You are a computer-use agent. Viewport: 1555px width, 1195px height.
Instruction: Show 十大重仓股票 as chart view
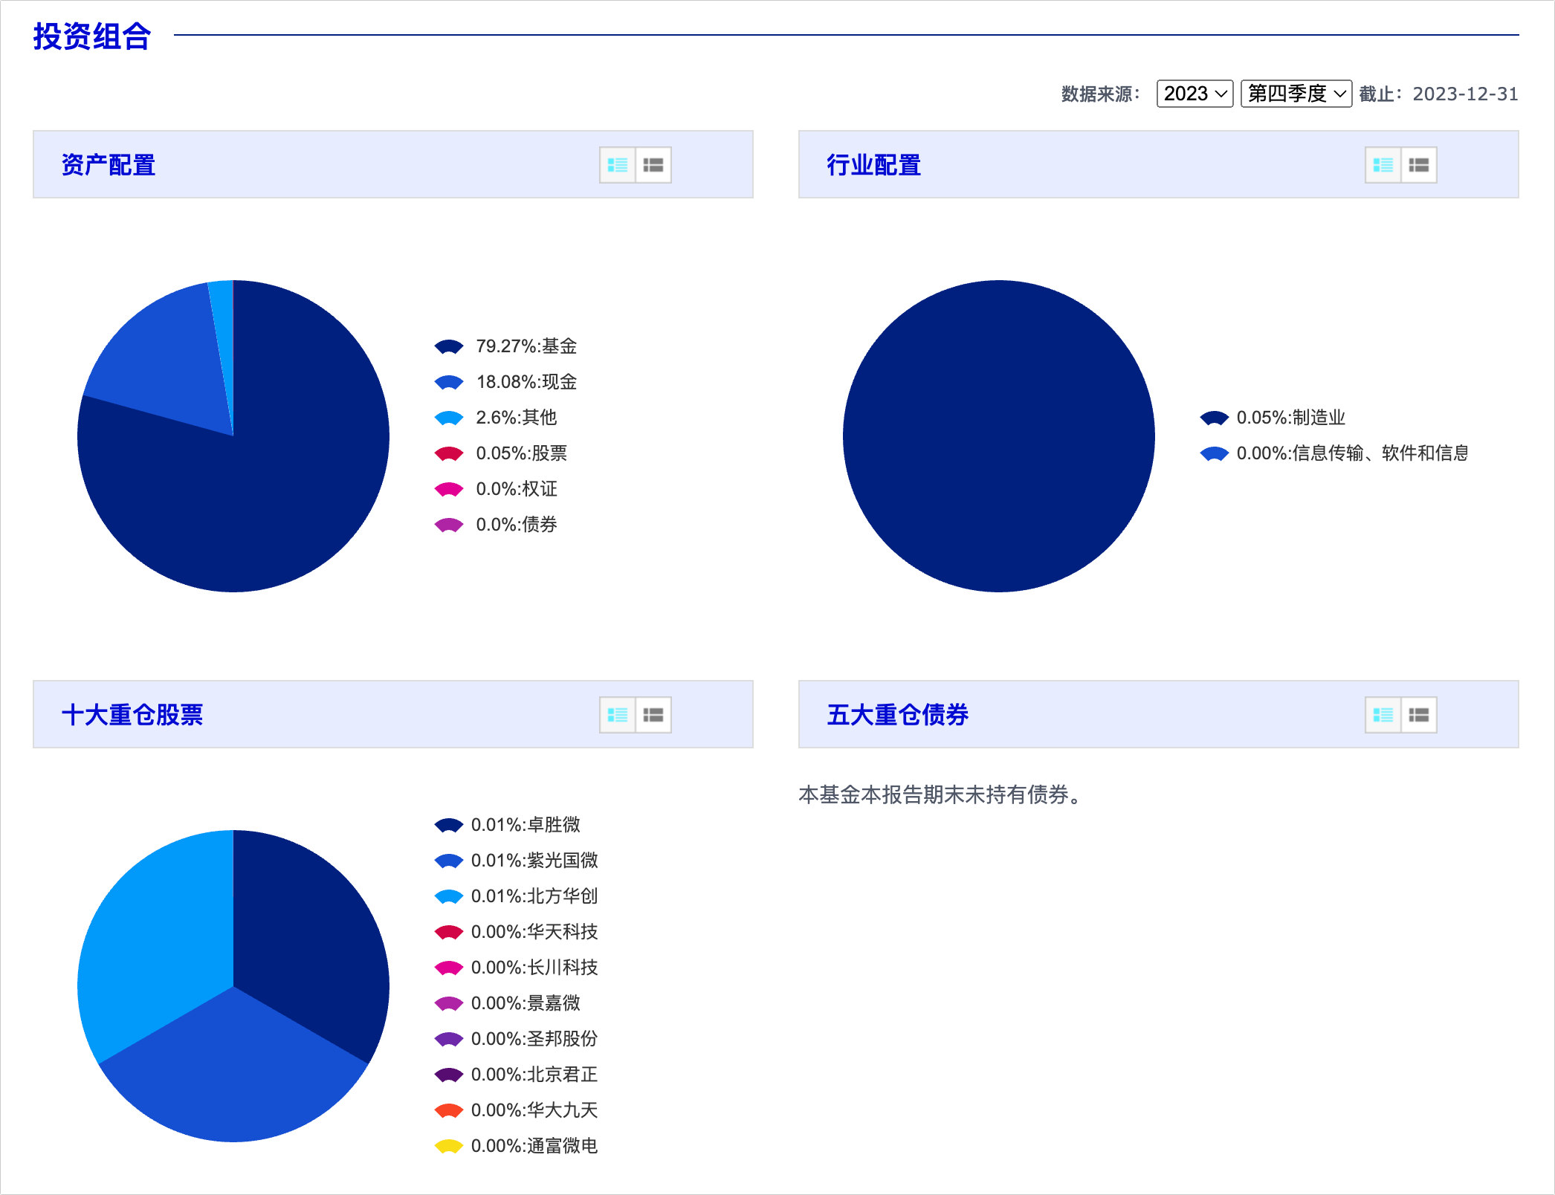coord(617,715)
